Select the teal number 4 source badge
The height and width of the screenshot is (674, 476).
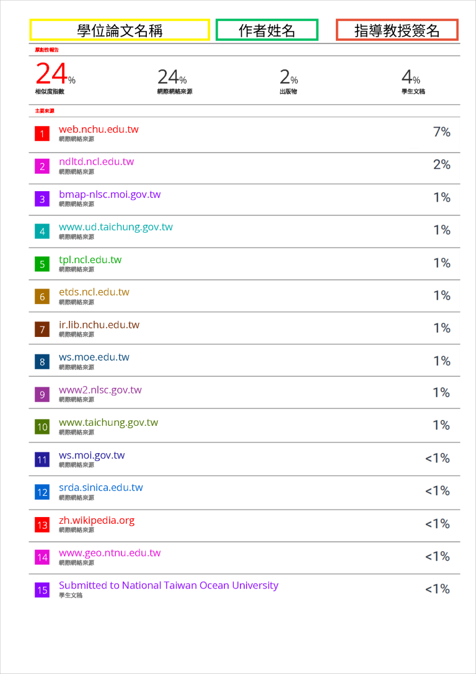(42, 231)
